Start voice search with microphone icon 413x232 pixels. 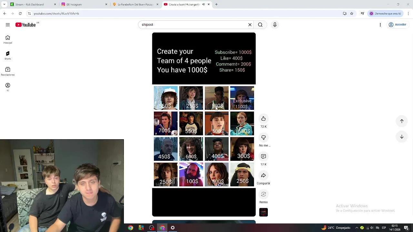(x=275, y=25)
